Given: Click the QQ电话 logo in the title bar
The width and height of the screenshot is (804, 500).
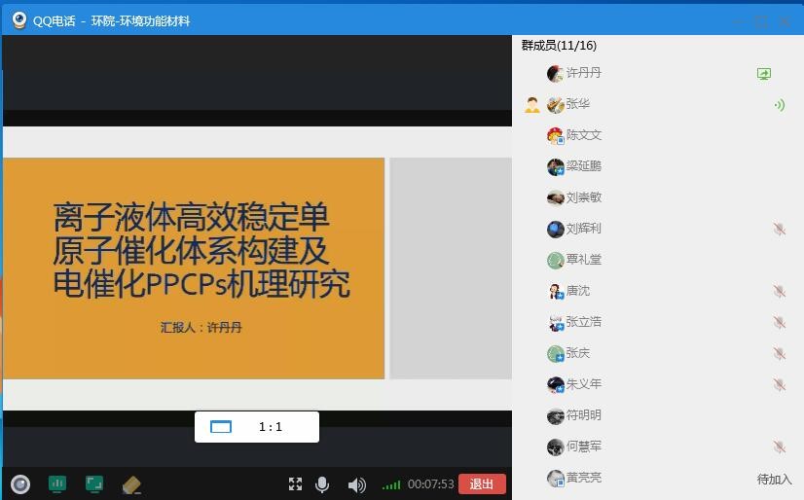Looking at the screenshot, I should pos(18,20).
